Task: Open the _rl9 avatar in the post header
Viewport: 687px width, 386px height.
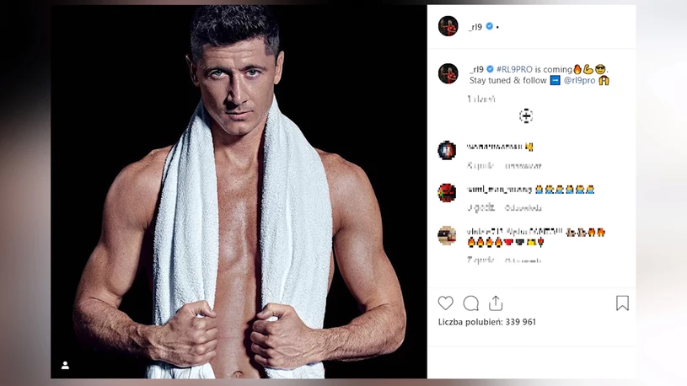Action: tap(448, 26)
